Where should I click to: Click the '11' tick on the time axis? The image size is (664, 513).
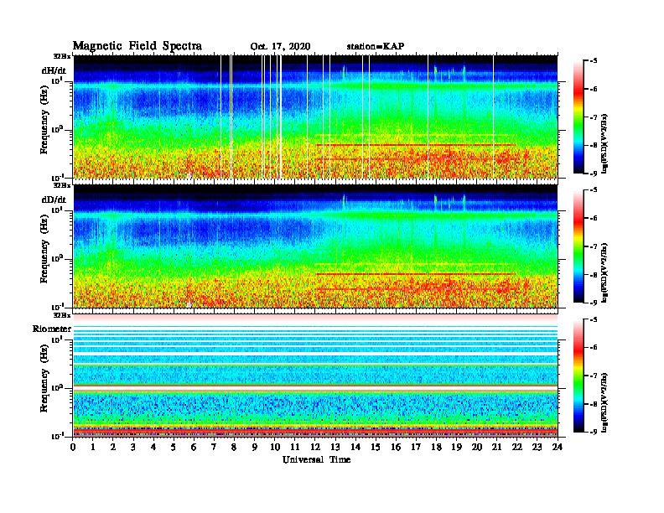(295, 447)
